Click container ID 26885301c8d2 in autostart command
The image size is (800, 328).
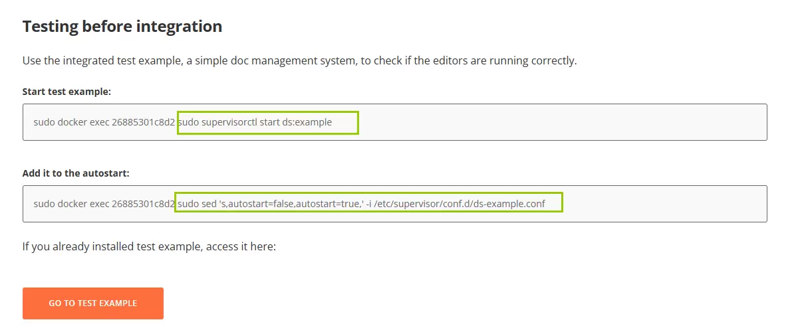(x=144, y=204)
